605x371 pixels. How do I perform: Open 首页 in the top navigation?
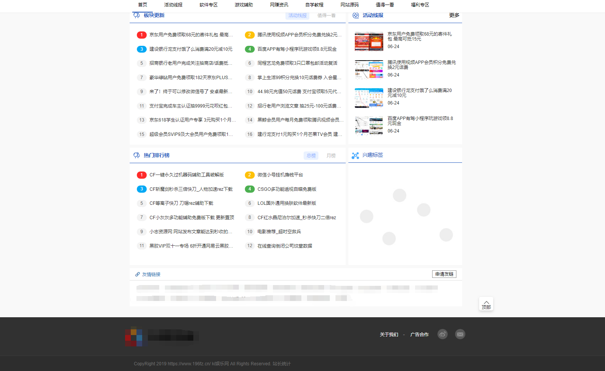tap(143, 5)
